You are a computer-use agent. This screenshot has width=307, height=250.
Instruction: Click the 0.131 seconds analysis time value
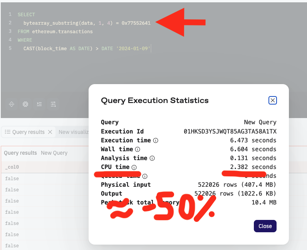pos(253,158)
